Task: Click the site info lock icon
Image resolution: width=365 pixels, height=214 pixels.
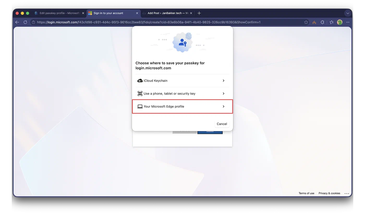Action: pyautogui.click(x=33, y=22)
